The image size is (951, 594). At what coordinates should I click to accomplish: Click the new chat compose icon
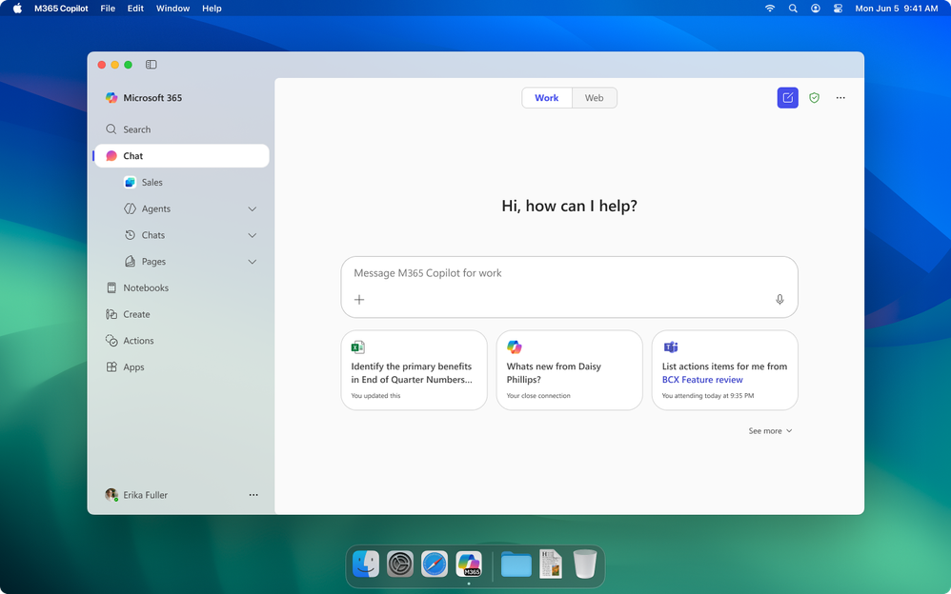coord(787,98)
